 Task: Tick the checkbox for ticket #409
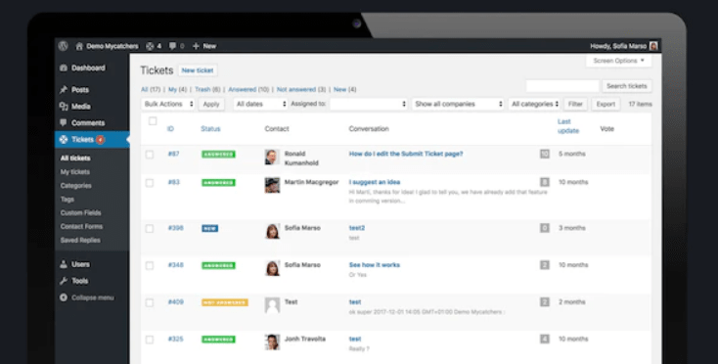(150, 302)
